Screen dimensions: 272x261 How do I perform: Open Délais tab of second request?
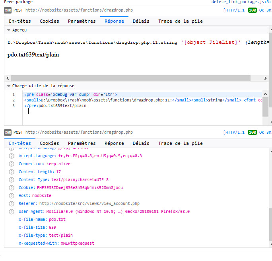(141, 143)
